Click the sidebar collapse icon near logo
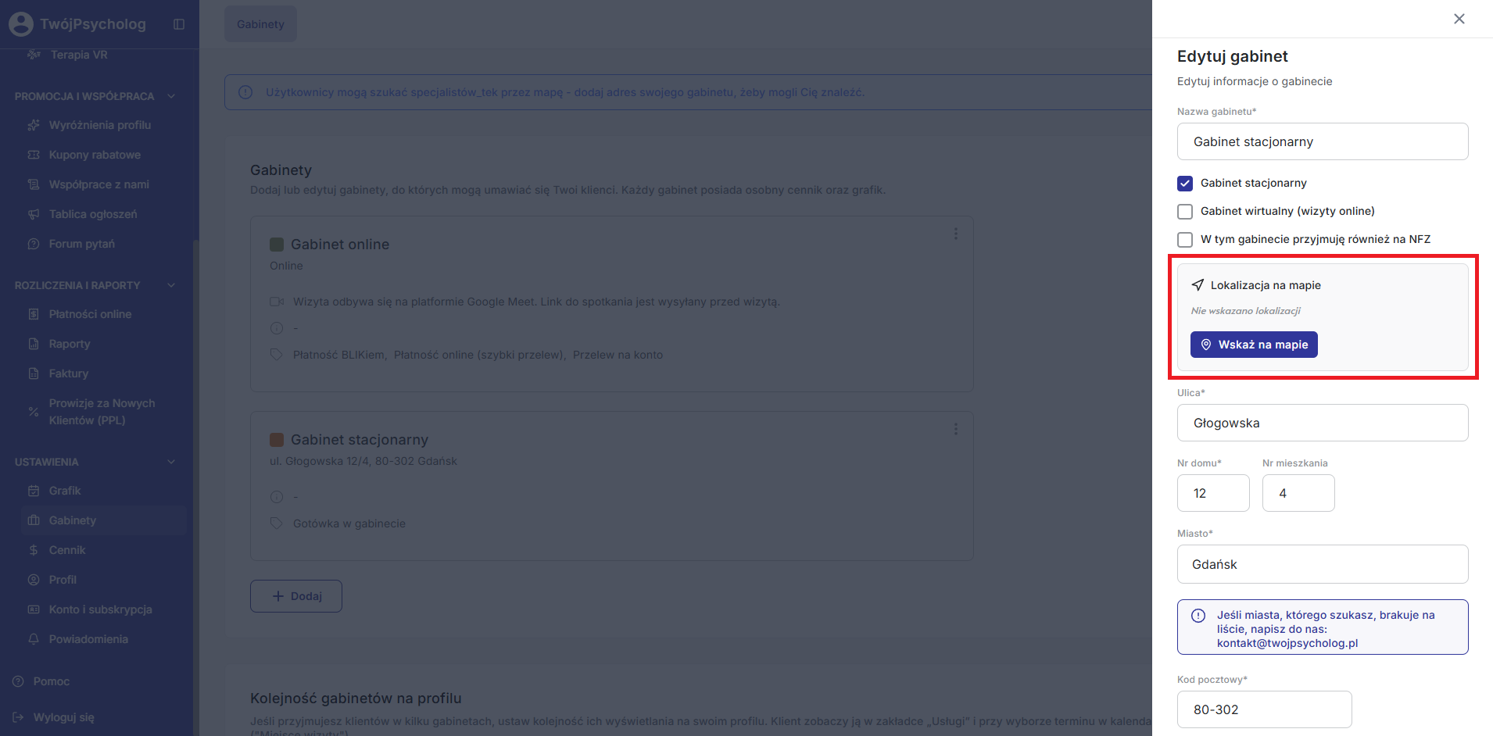The image size is (1493, 736). point(179,24)
